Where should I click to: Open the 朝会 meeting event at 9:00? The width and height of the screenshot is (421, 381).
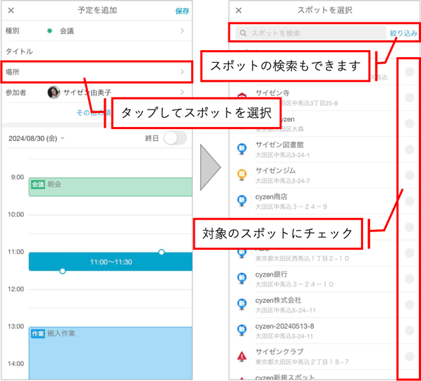point(110,187)
